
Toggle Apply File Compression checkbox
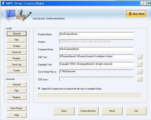(39, 89)
